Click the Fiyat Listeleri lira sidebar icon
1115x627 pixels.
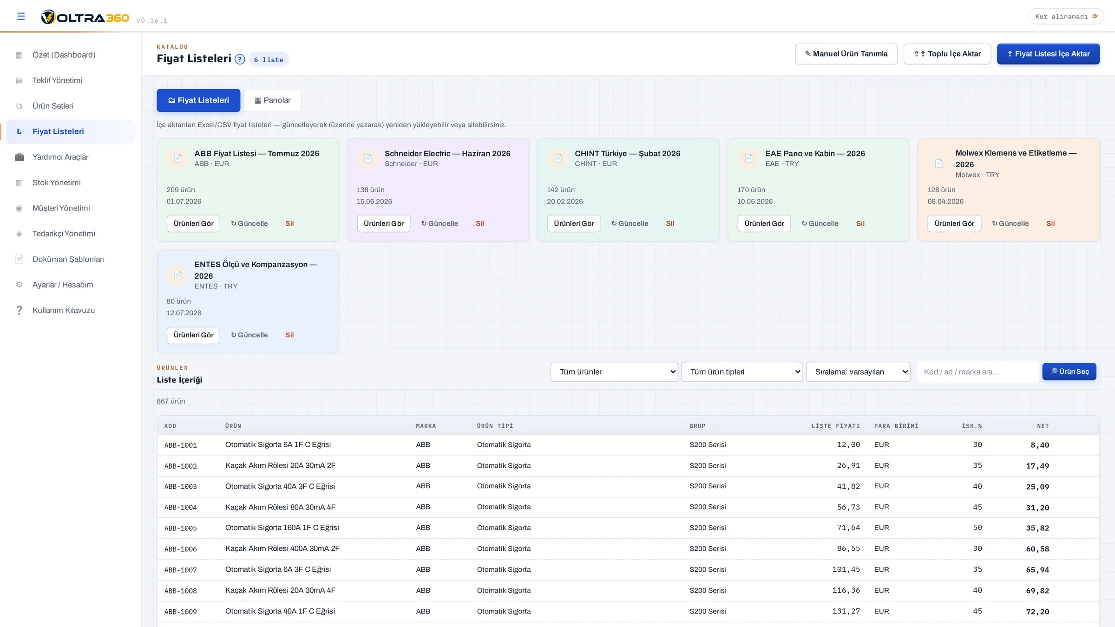coord(19,131)
